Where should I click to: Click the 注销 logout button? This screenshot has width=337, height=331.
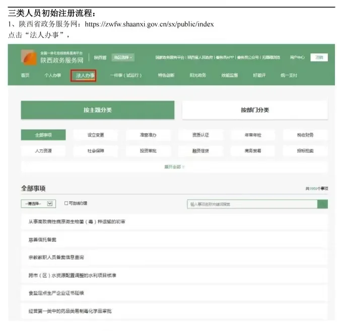coord(319,57)
